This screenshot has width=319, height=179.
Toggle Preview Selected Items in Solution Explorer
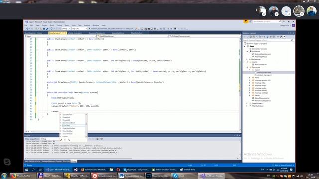[x=284, y=37]
